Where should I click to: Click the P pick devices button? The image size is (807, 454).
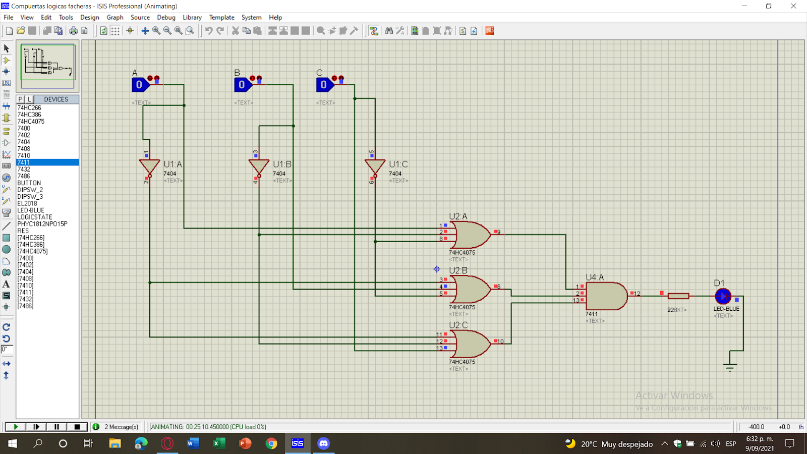pyautogui.click(x=21, y=99)
